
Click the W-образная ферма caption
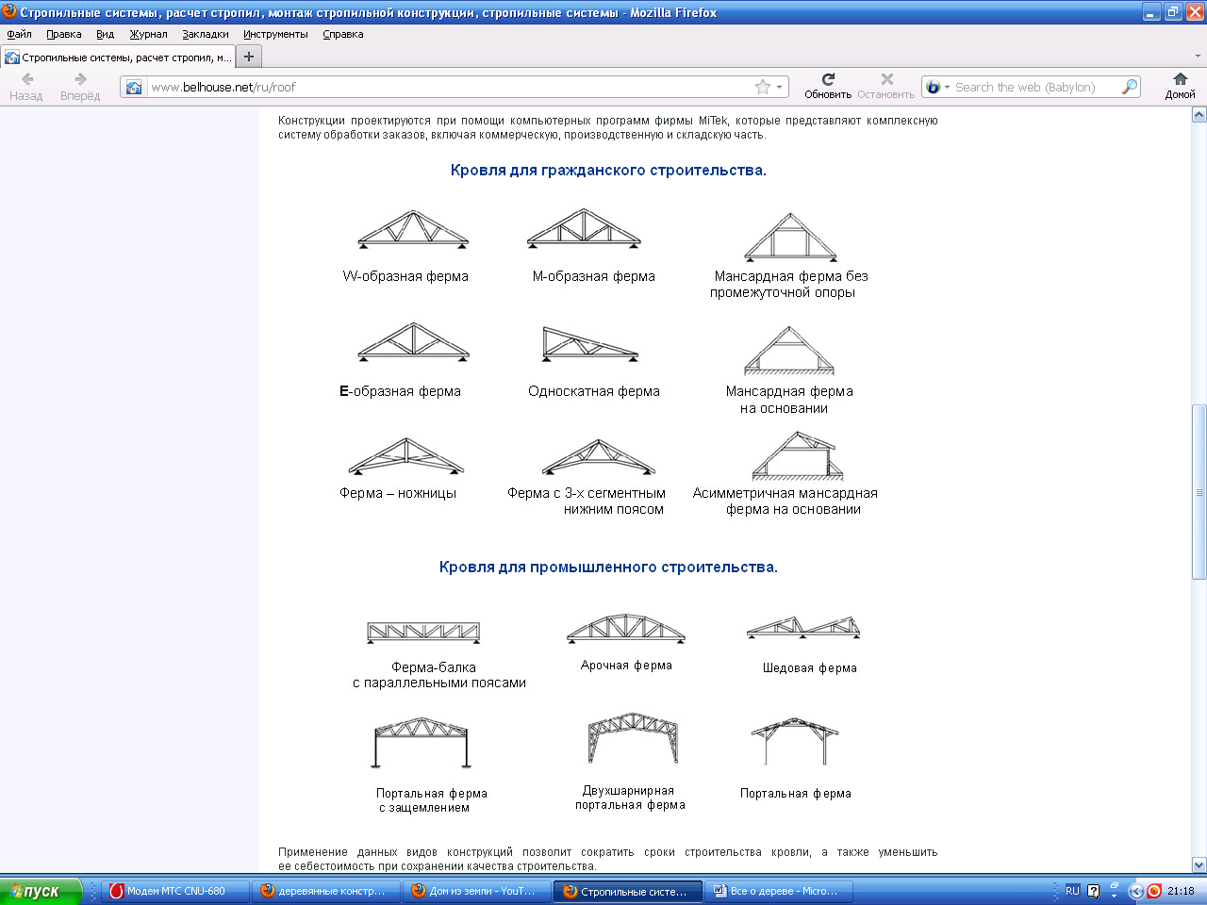[x=405, y=276]
